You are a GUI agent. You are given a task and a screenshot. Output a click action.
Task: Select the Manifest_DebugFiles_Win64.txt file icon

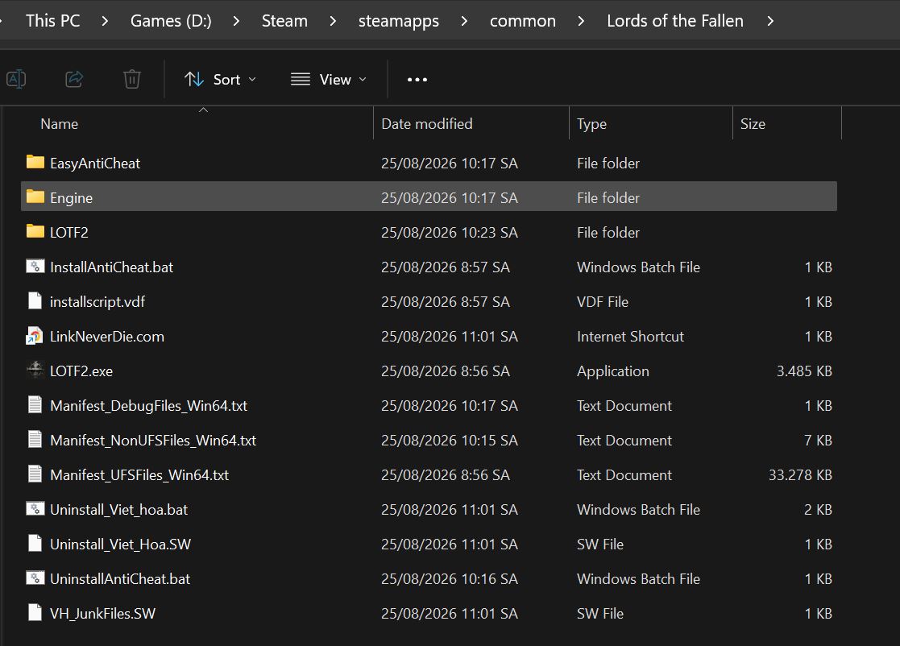[35, 404]
